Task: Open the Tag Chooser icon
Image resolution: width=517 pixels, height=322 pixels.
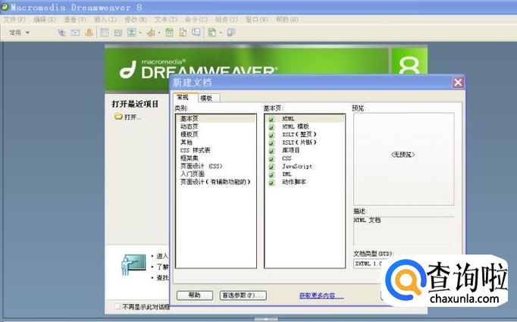Action: click(x=231, y=33)
